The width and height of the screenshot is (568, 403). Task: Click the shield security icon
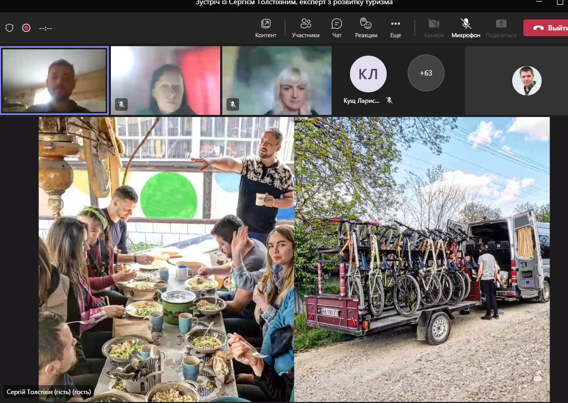click(x=9, y=28)
